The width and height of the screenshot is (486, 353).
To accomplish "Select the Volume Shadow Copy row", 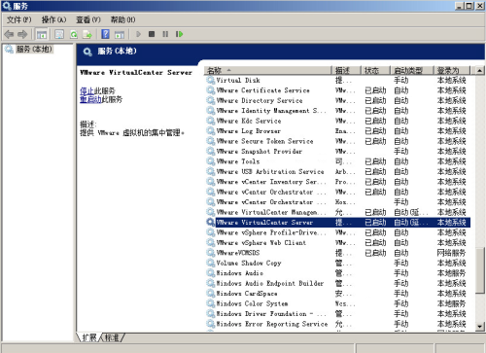I will pos(338,264).
